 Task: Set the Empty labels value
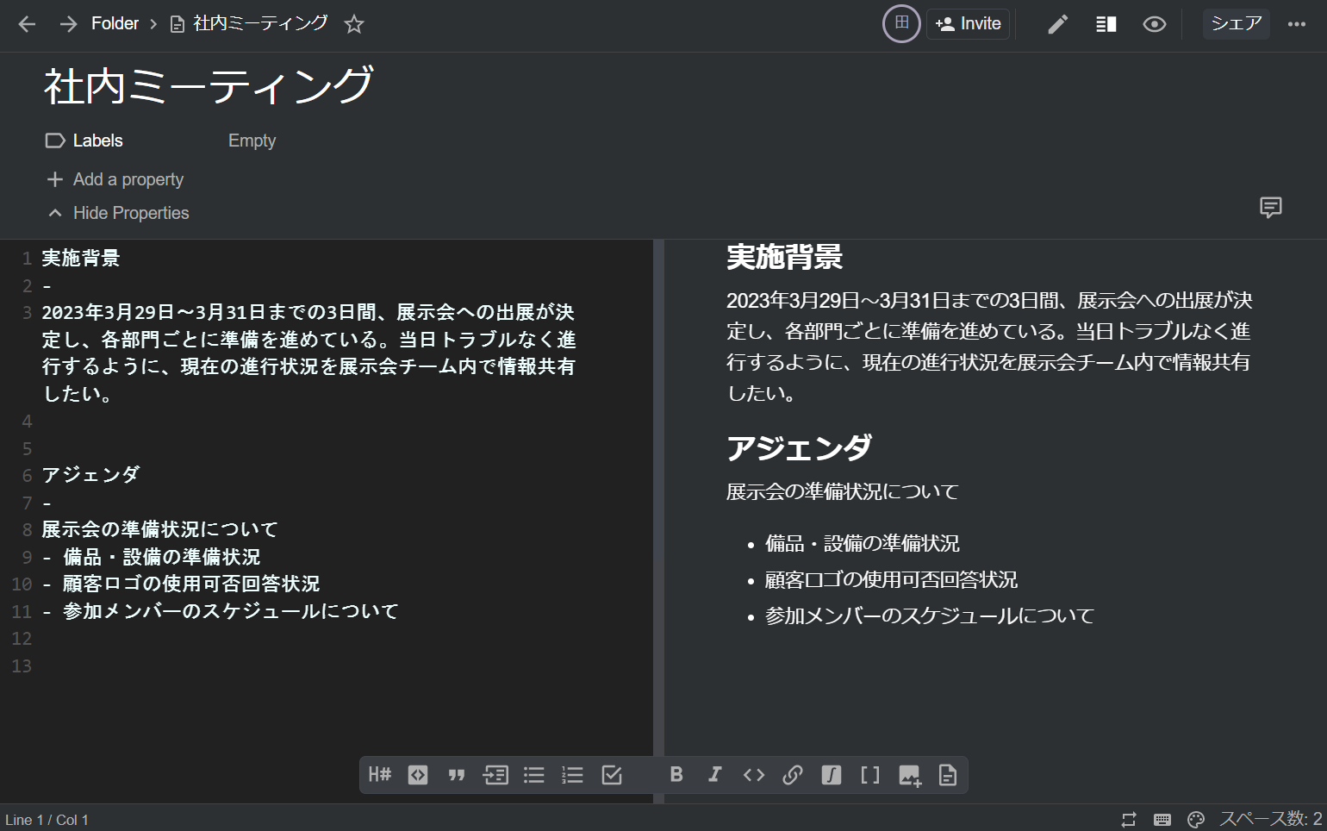click(x=252, y=141)
